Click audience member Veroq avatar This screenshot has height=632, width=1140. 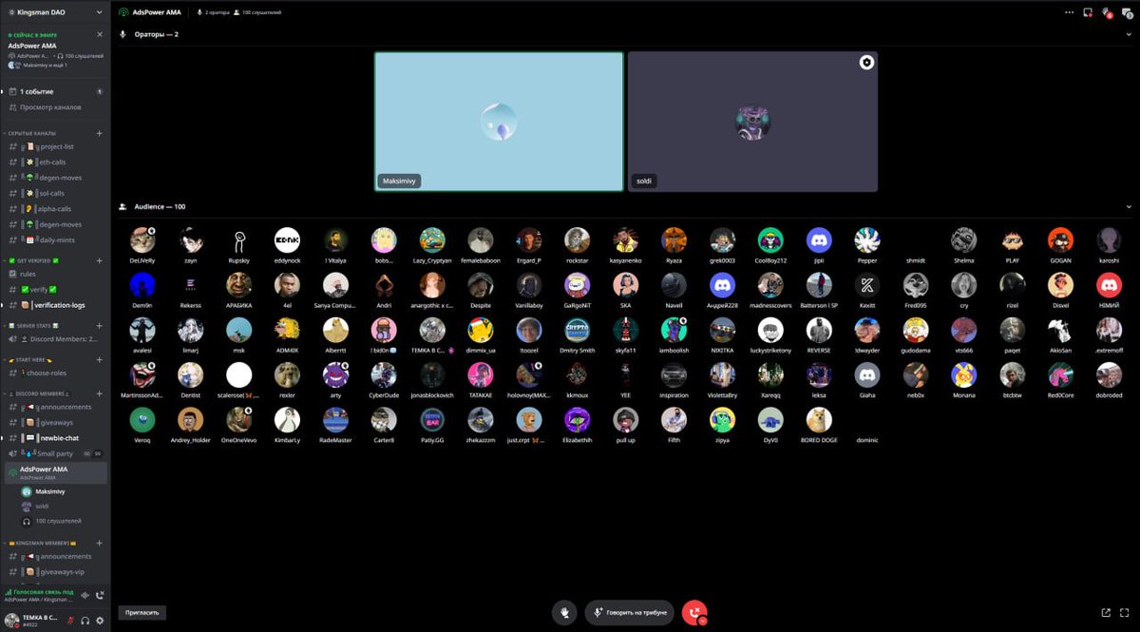[x=142, y=419]
